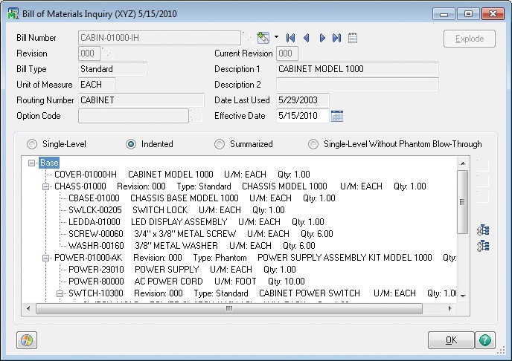The height and width of the screenshot is (361, 512).
Task: Collapse the POWER-01000-AK tree node
Action: [x=45, y=258]
